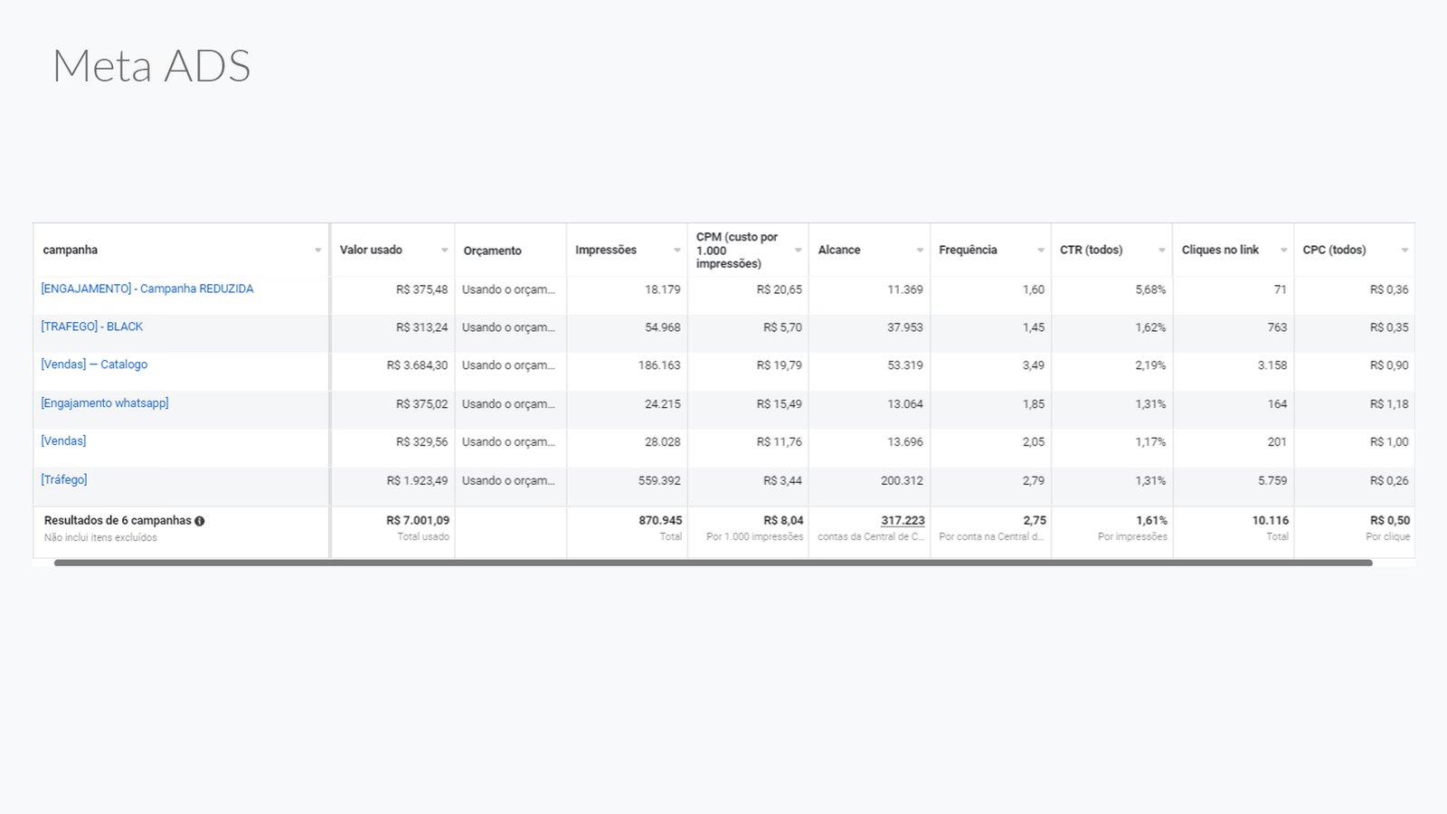1447x814 pixels.
Task: Click the underlined total Alcance value 317.223
Action: 903,521
